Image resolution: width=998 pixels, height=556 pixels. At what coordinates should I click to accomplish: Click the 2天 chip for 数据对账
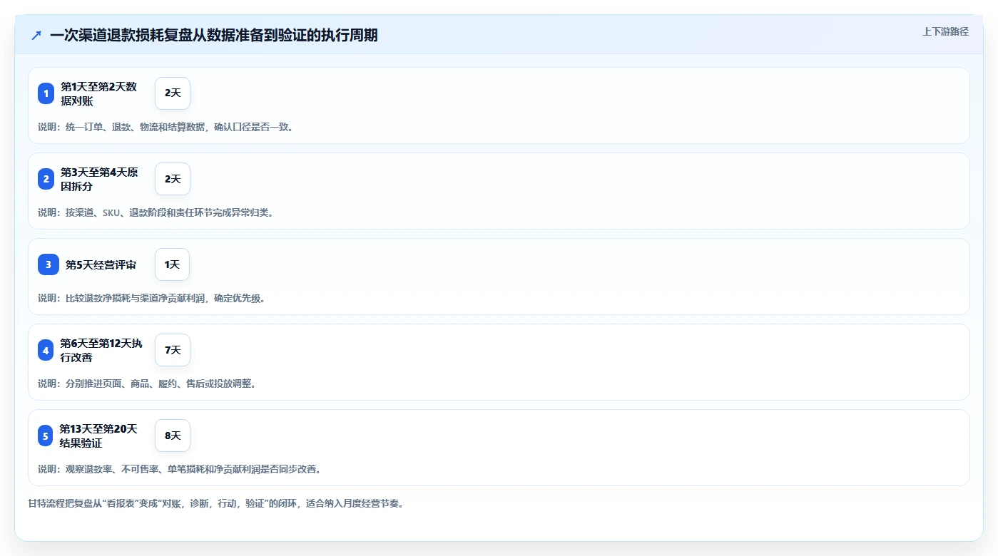click(x=173, y=93)
